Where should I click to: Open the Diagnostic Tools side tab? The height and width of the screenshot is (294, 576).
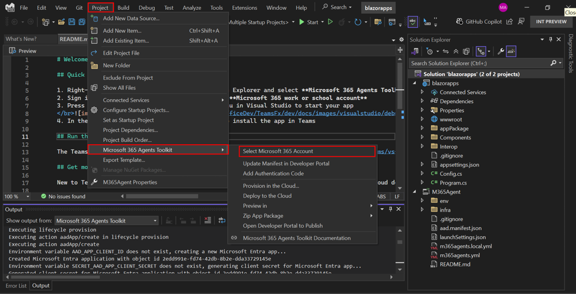point(570,54)
